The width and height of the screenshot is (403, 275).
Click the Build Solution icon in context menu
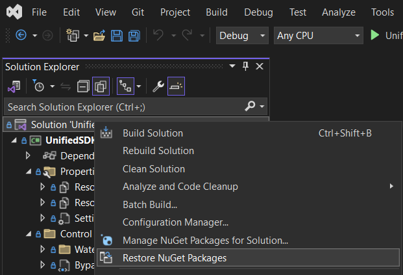[106, 133]
